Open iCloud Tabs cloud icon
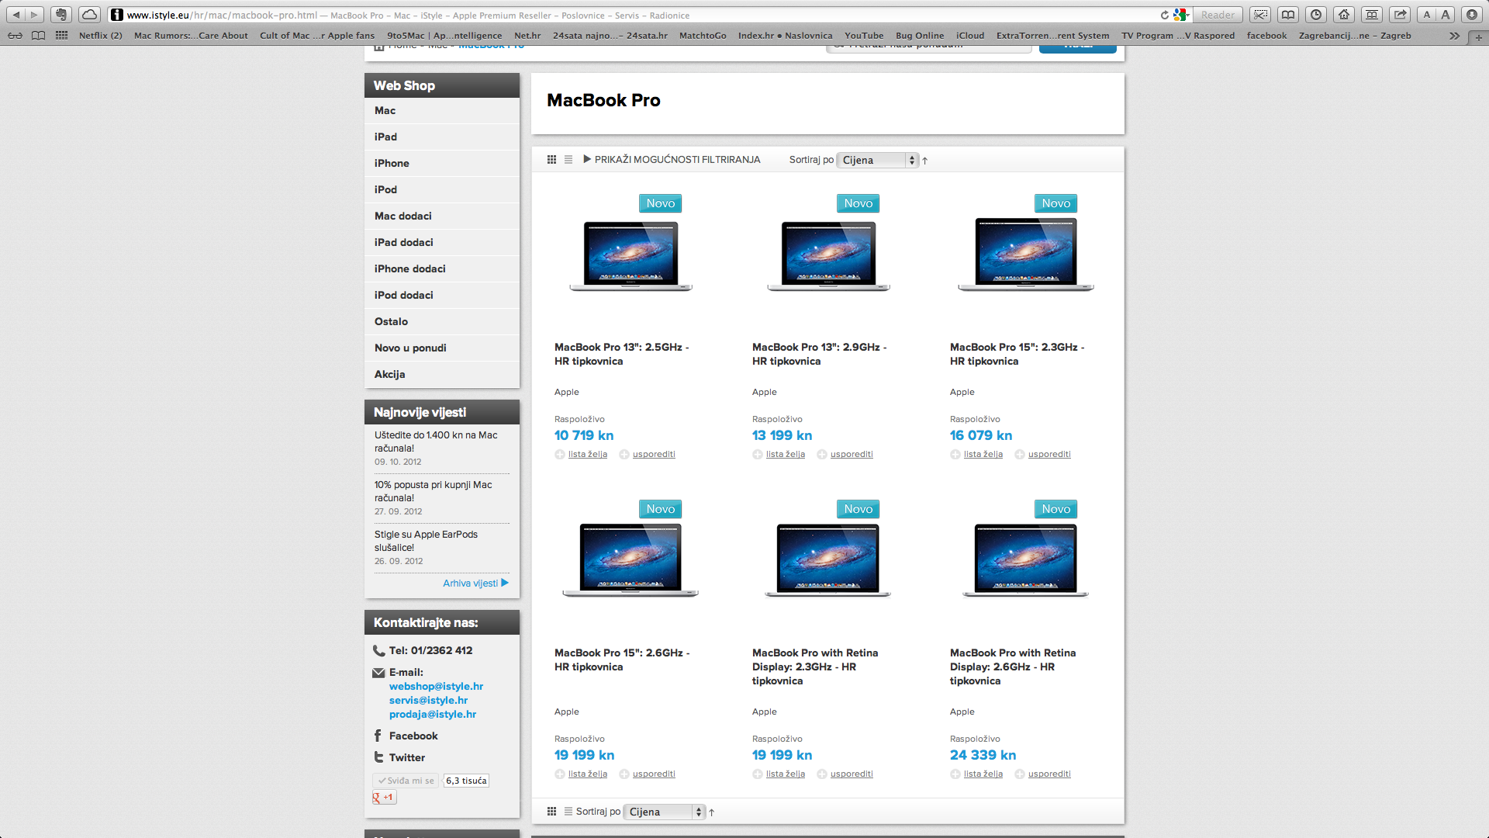The width and height of the screenshot is (1489, 838). point(90,15)
